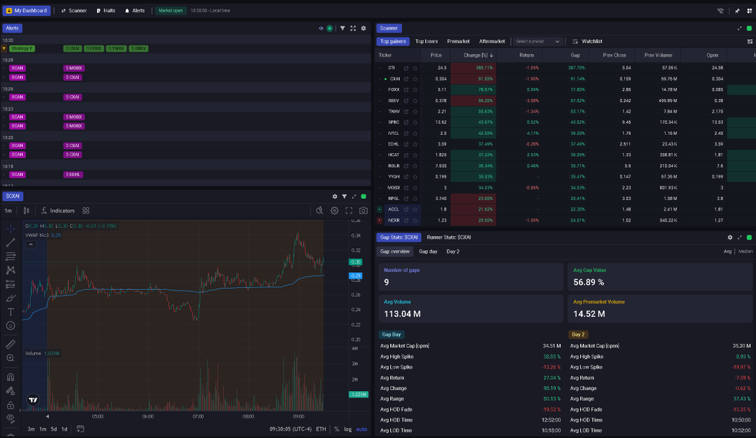Image resolution: width=756 pixels, height=438 pixels.
Task: Activate the zoom in tool
Action: [x=11, y=358]
